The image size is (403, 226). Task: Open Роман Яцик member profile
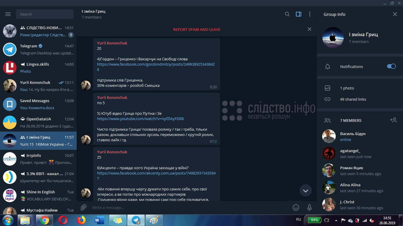pyautogui.click(x=360, y=170)
